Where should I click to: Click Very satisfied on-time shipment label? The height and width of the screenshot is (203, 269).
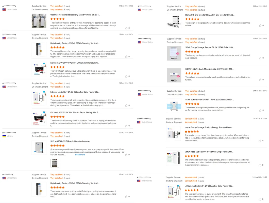(56, 10)
